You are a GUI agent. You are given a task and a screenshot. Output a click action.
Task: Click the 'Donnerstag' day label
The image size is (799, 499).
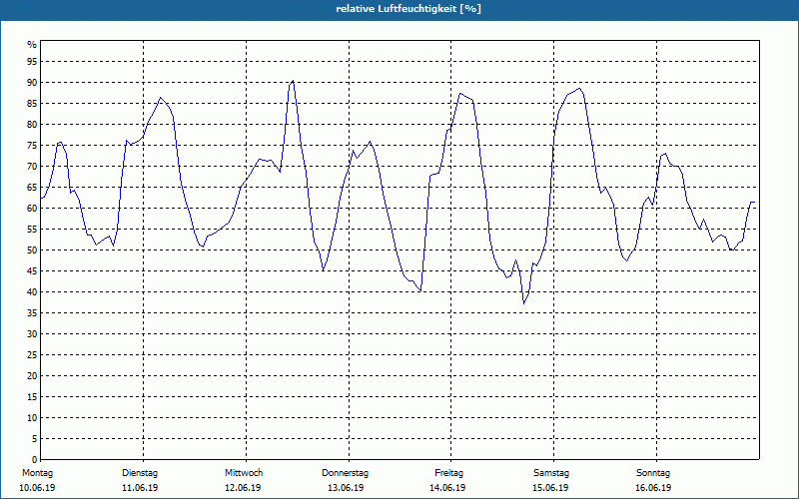(x=345, y=473)
